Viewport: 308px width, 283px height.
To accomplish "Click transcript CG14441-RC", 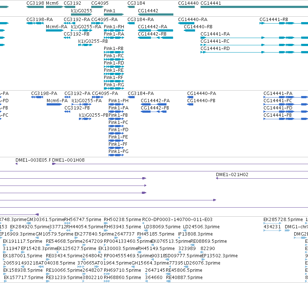I will pyautogui.click(x=215, y=41).
